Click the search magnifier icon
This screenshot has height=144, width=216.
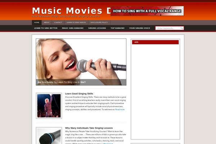181,28
